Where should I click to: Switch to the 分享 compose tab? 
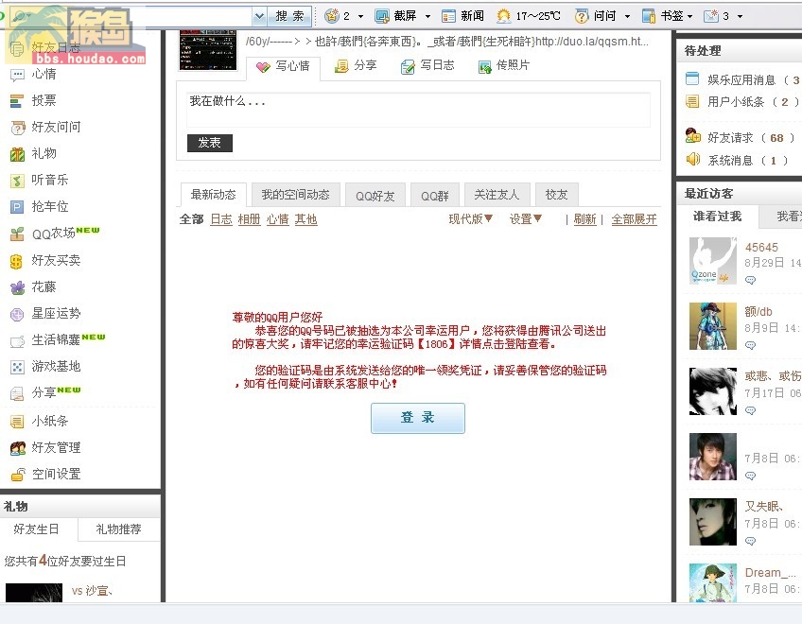[356, 65]
